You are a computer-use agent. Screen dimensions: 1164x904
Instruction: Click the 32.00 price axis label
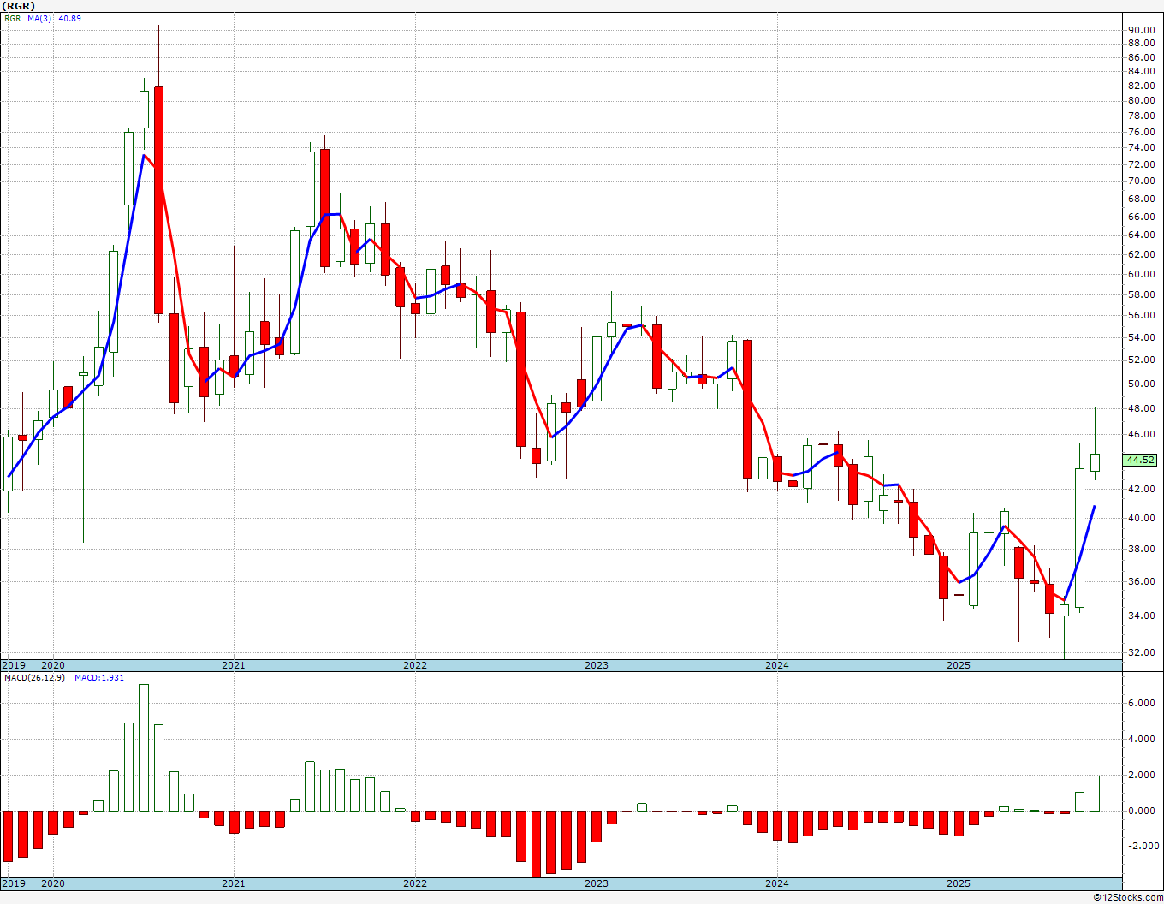pos(1142,651)
